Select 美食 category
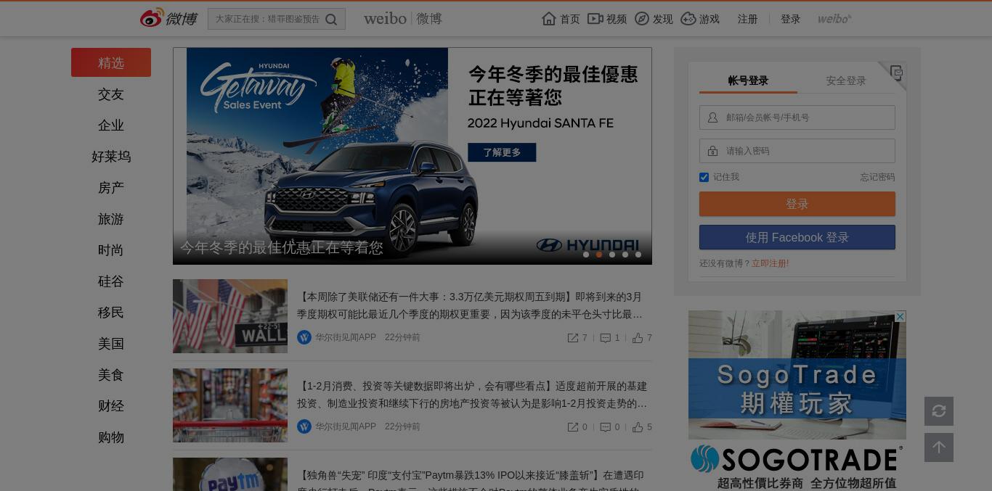Screen dimensions: 992x491 (111, 375)
